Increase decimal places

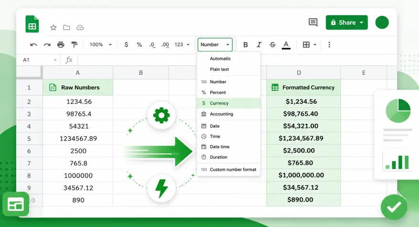point(165,45)
